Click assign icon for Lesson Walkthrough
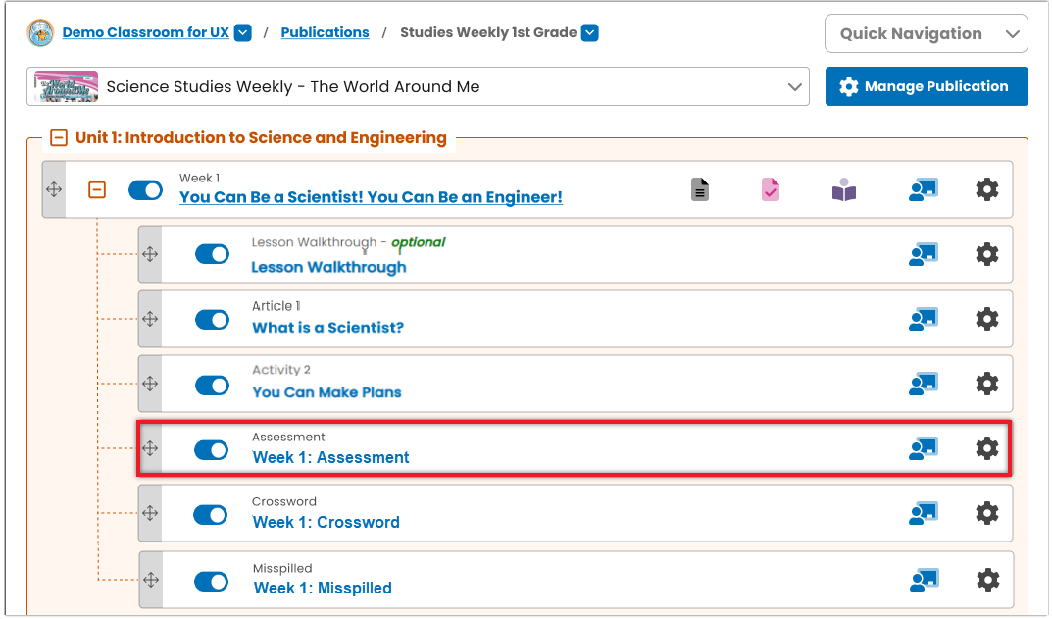The image size is (1053, 619). tap(924, 255)
